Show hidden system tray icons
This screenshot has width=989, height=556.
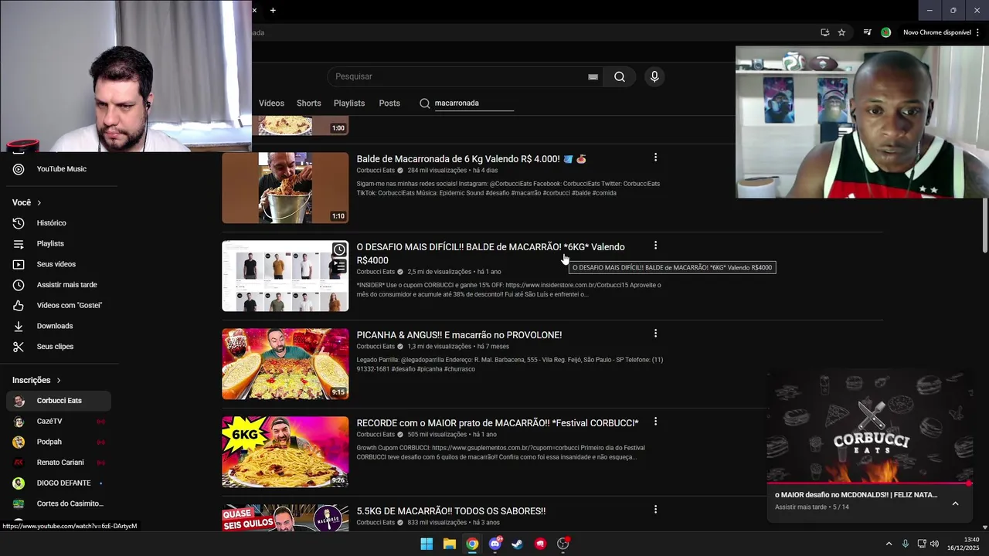coord(889,544)
